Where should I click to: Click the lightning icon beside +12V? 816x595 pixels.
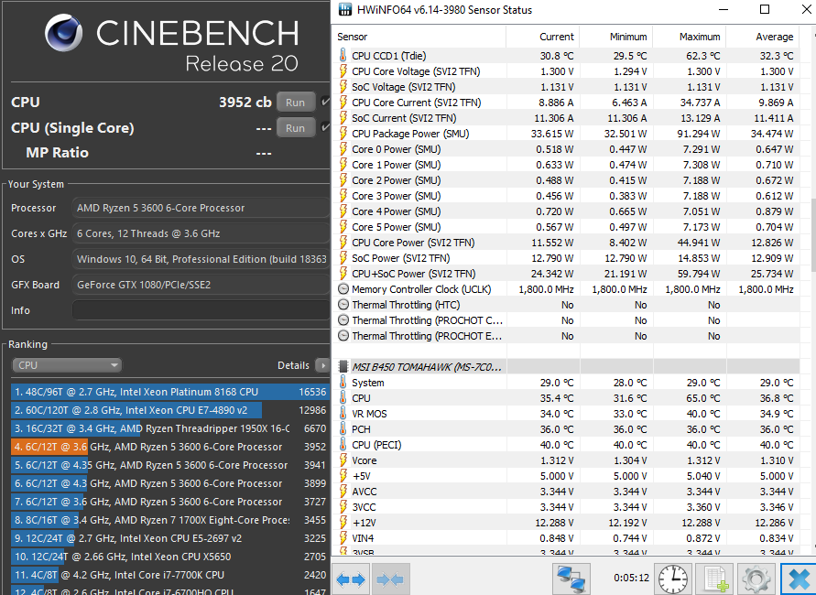[343, 523]
